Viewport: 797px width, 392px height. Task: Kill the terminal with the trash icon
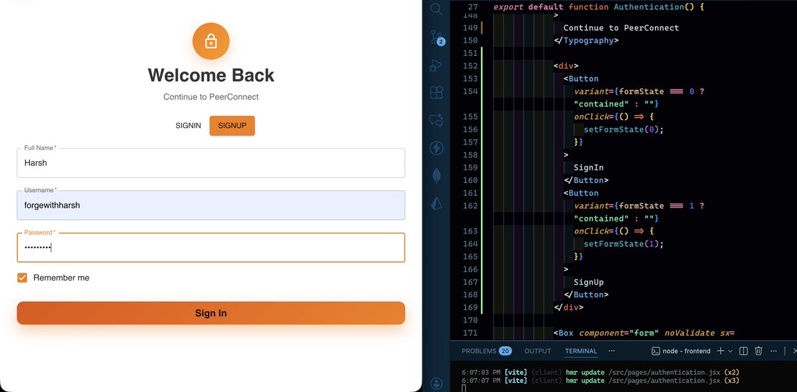[758, 351]
